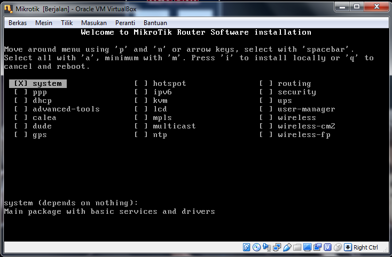Click the wireless-fp package name
This screenshot has width=392, height=257.
coord(304,135)
